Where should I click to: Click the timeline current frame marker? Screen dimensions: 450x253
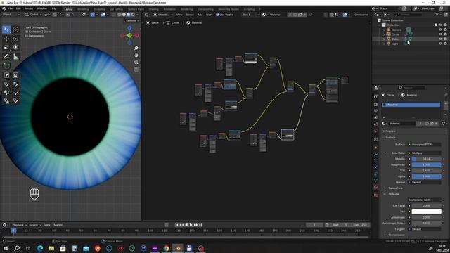[x=13, y=231]
